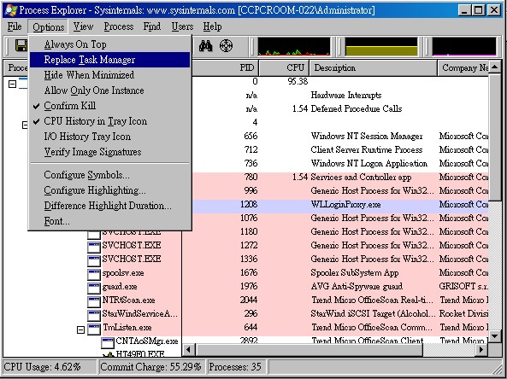Click the Save floppy disk toolbar icon
This screenshot has width=507, height=379.
pos(21,45)
